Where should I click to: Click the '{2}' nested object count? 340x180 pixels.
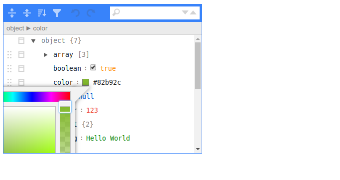coord(88,124)
